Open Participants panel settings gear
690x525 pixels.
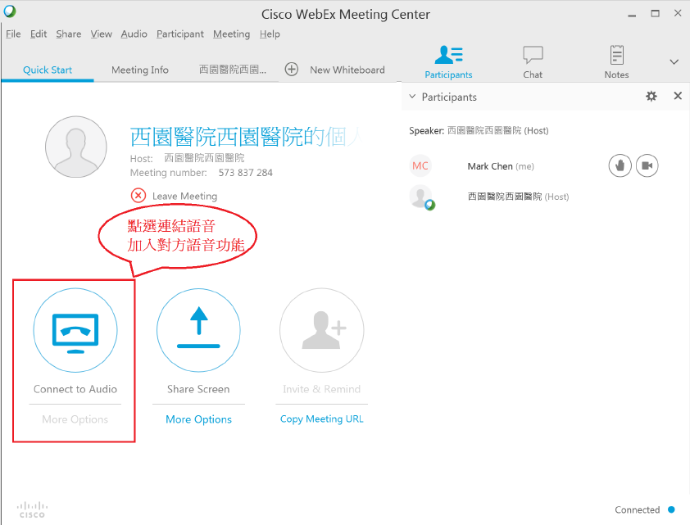651,97
